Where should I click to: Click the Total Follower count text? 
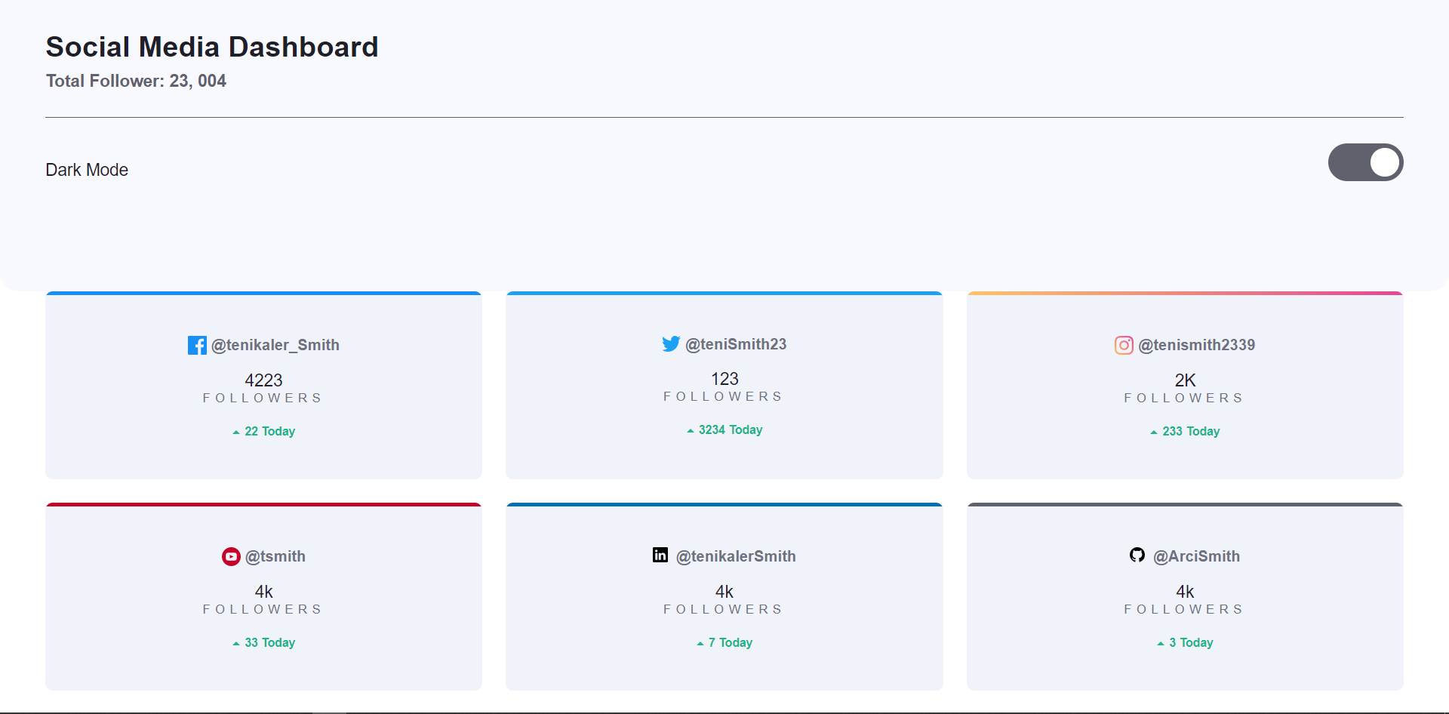coord(136,81)
